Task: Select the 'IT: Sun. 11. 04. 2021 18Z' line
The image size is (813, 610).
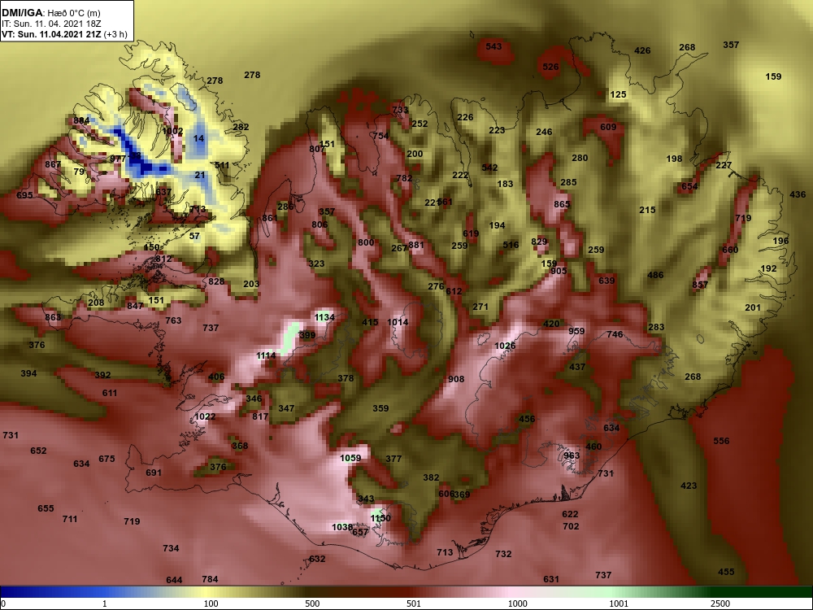Action: (x=48, y=24)
